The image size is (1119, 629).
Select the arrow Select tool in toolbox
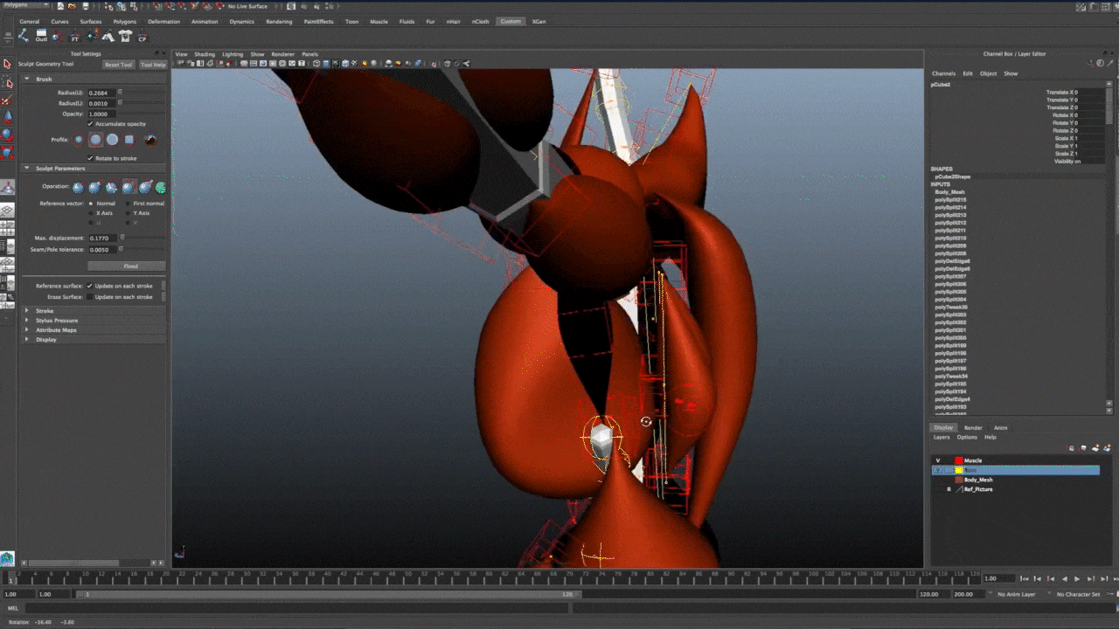pos(7,64)
